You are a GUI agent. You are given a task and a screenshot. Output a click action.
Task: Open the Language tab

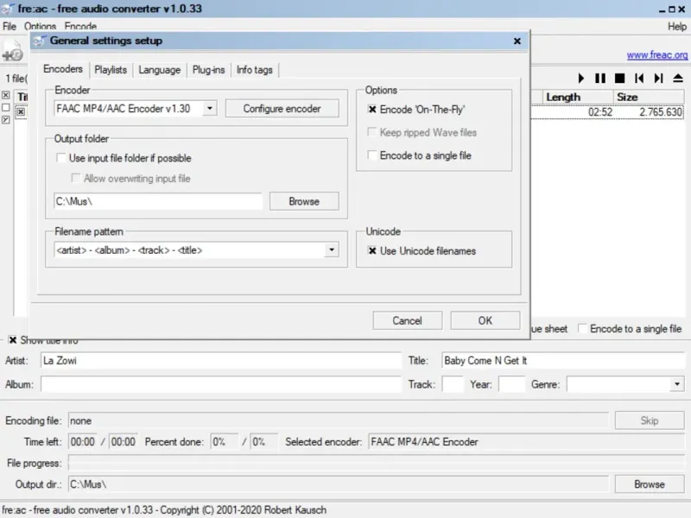[x=160, y=70]
